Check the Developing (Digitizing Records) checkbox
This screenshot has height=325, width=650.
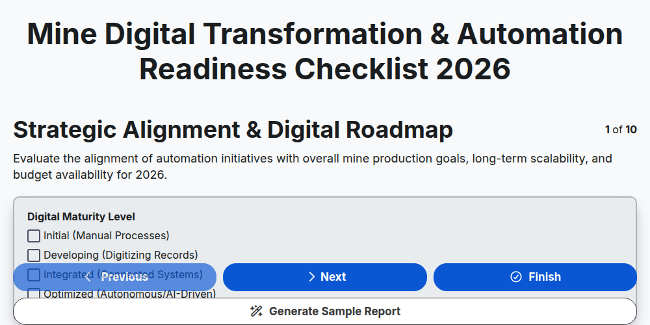point(34,255)
